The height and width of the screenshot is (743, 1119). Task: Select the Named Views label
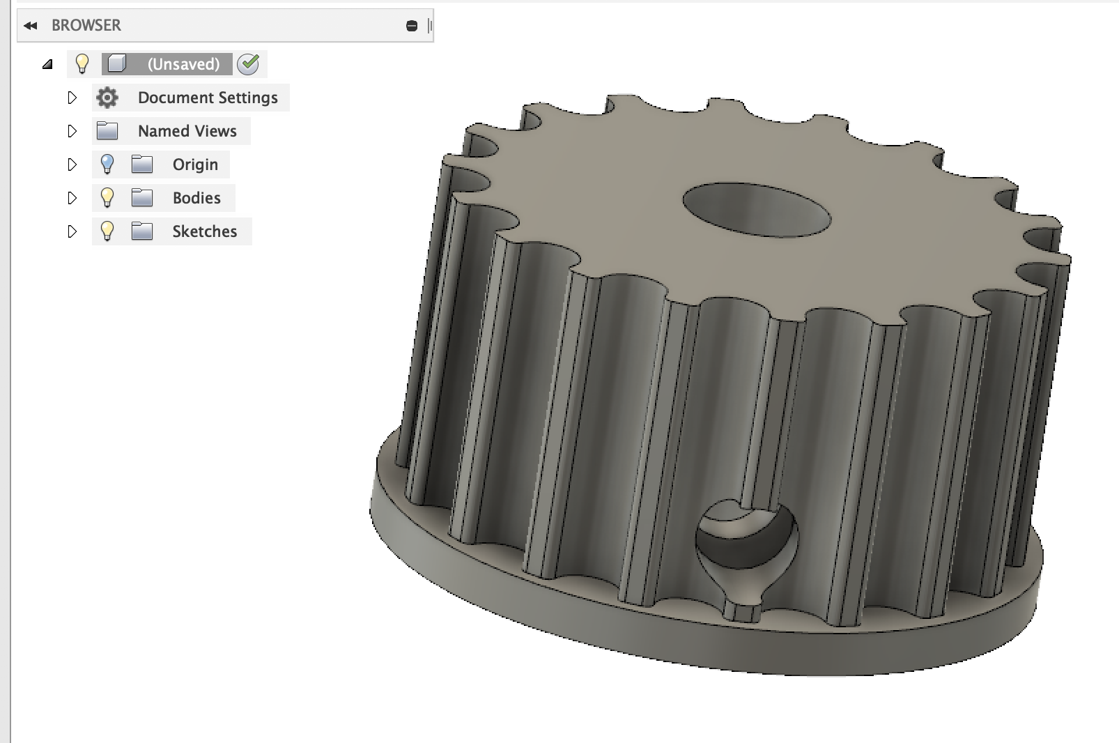tap(187, 131)
